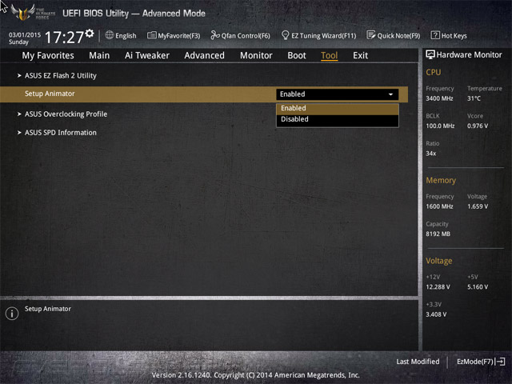Click +5V reading 5.160 V

tap(478, 286)
